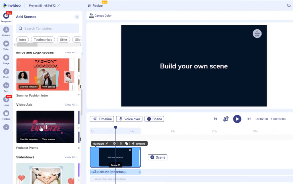Click the Upload Logo badge on canvas
Screen dimensions: 293x184
coord(257,34)
